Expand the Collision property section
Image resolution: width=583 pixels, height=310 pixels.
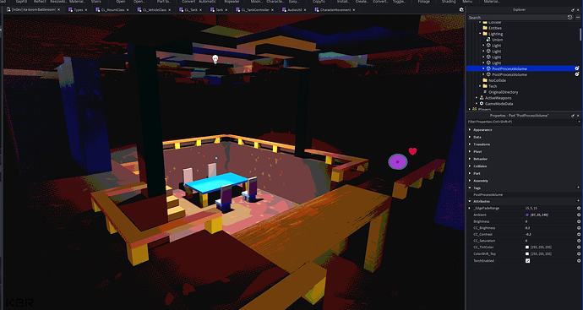coord(470,166)
